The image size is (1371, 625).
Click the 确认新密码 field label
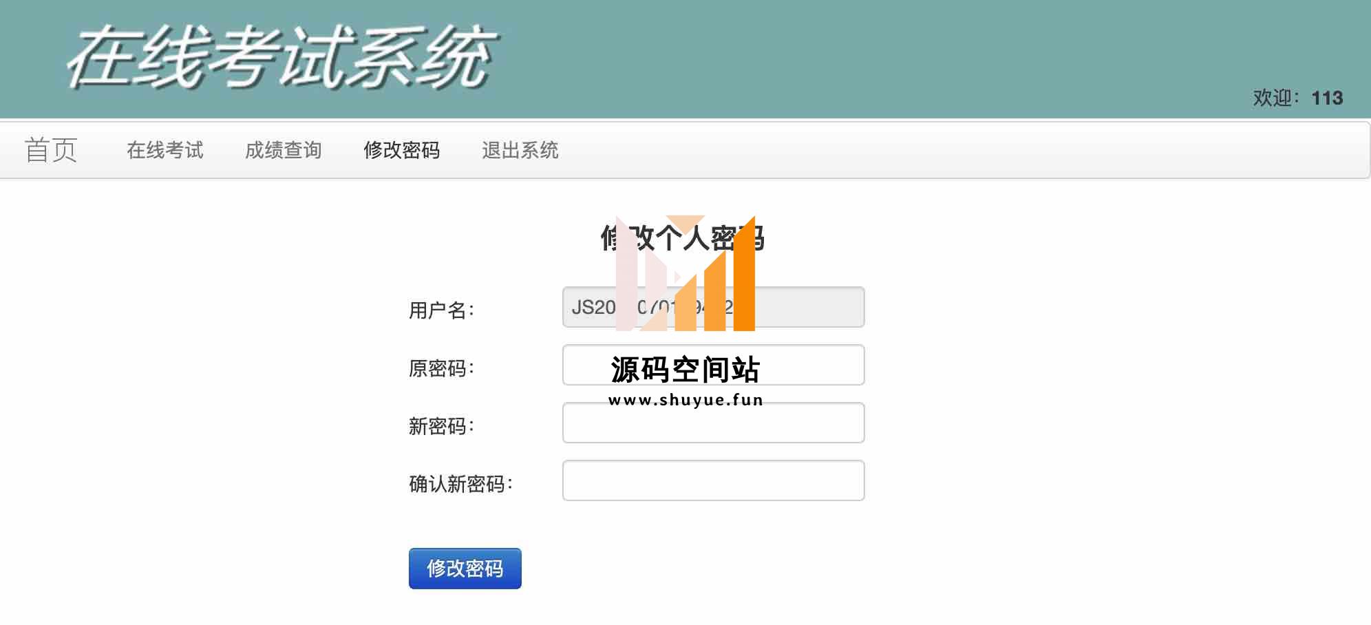tap(460, 484)
